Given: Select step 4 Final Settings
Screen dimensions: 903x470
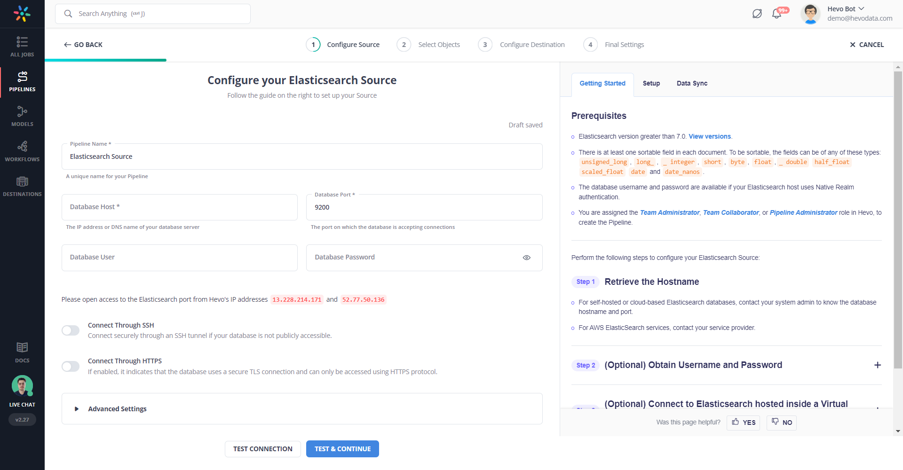Looking at the screenshot, I should point(614,45).
